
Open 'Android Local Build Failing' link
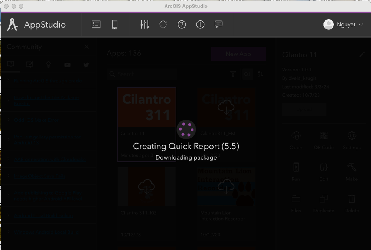pos(43,215)
